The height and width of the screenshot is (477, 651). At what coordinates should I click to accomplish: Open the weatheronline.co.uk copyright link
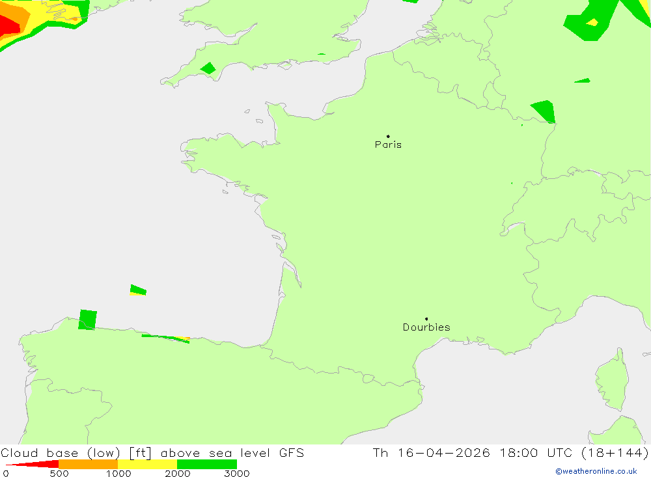point(596,471)
